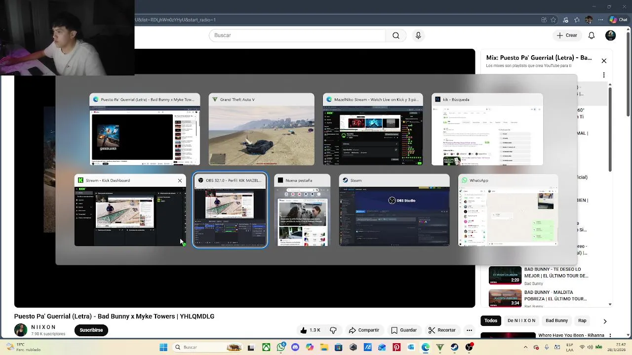Screen dimensions: 632x355
Task: Show hidden system tray icons chevron
Action: tap(525, 347)
